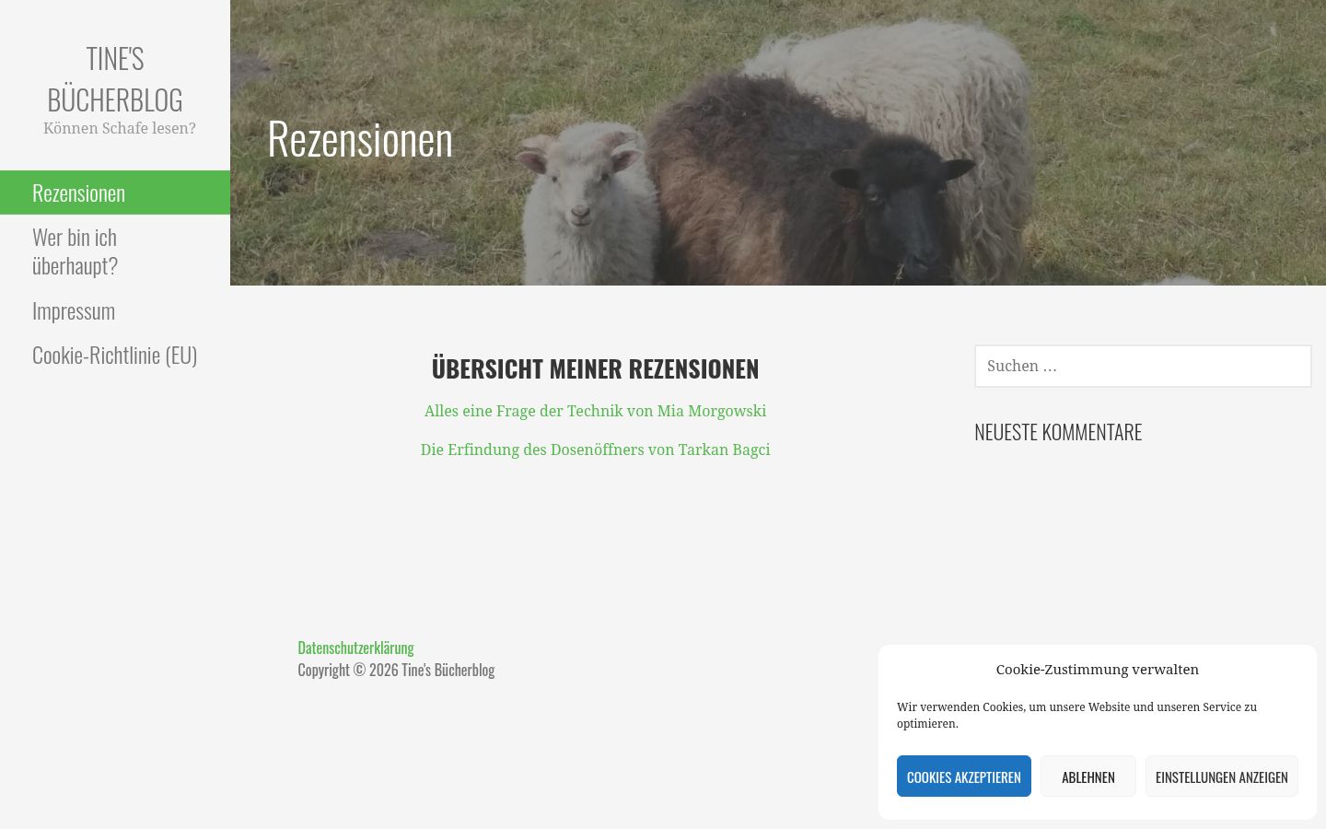
Task: Decline cookies with Ablehnen button
Action: [1088, 776]
